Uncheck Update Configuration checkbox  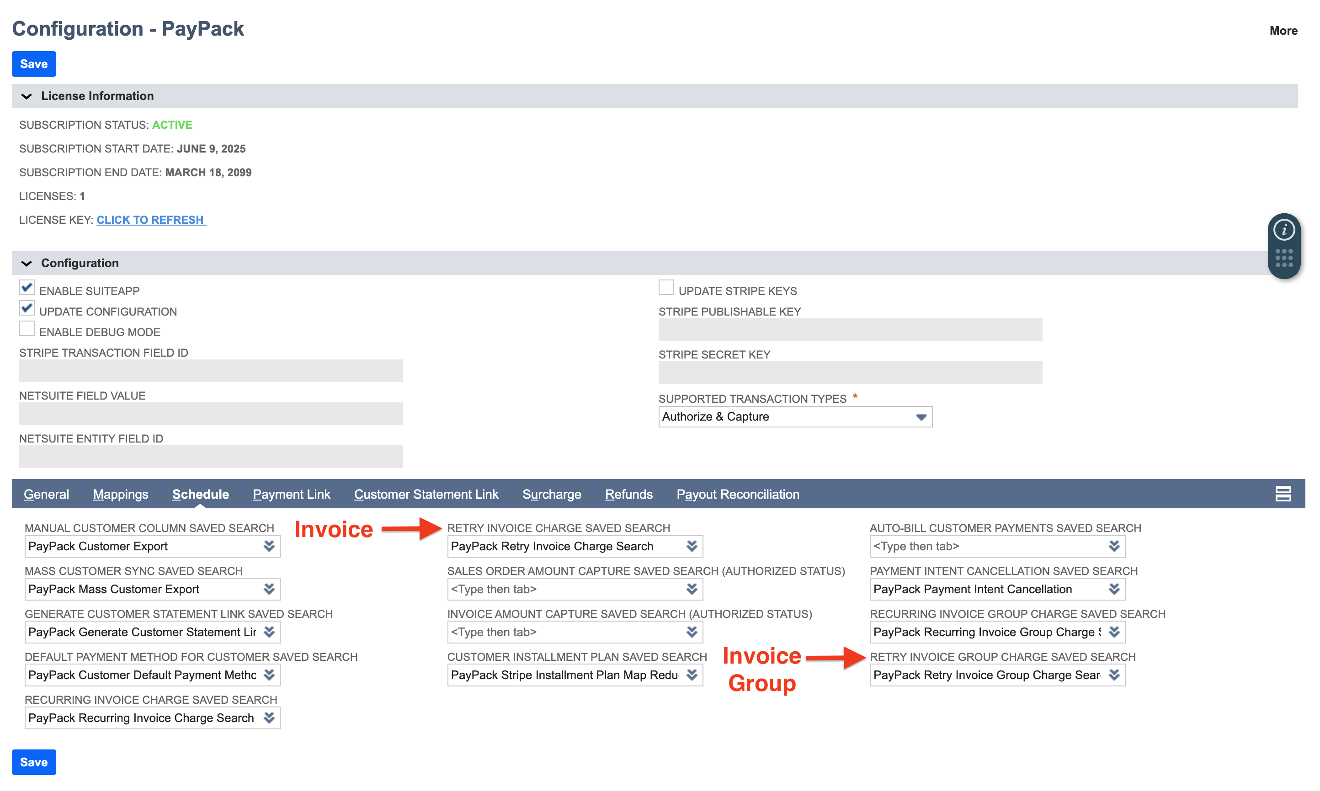click(27, 308)
